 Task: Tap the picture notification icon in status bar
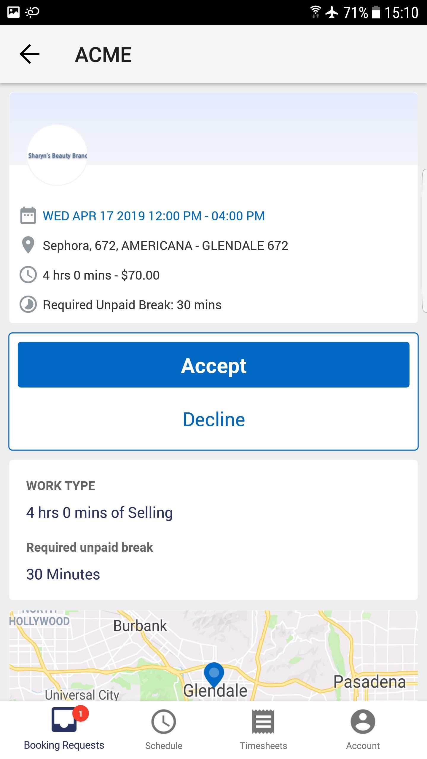[13, 12]
